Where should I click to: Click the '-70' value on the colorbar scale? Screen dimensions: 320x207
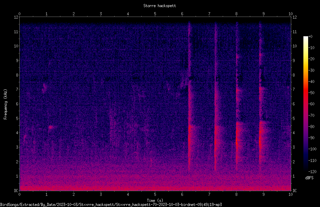pyautogui.click(x=312, y=116)
